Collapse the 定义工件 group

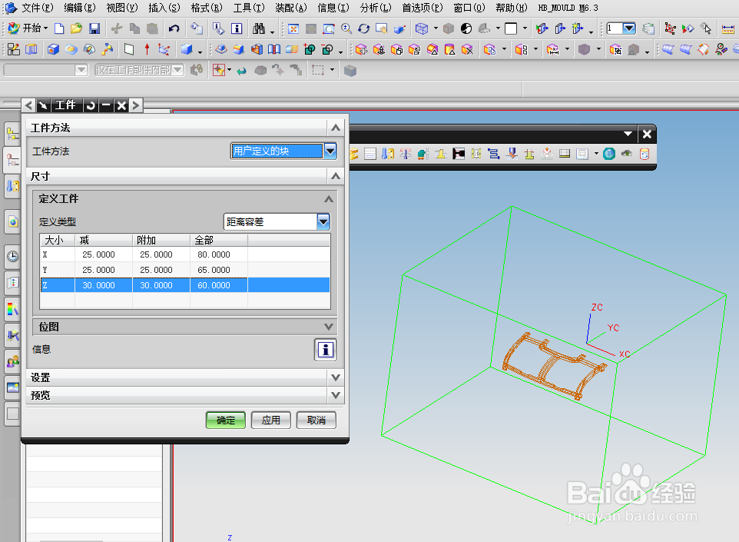pos(329,199)
